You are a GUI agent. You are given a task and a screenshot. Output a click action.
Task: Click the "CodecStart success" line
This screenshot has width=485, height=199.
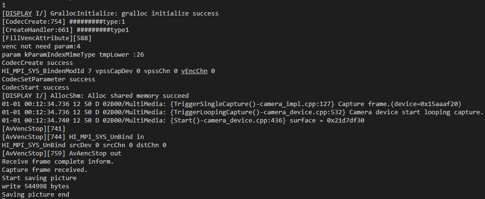click(x=35, y=87)
